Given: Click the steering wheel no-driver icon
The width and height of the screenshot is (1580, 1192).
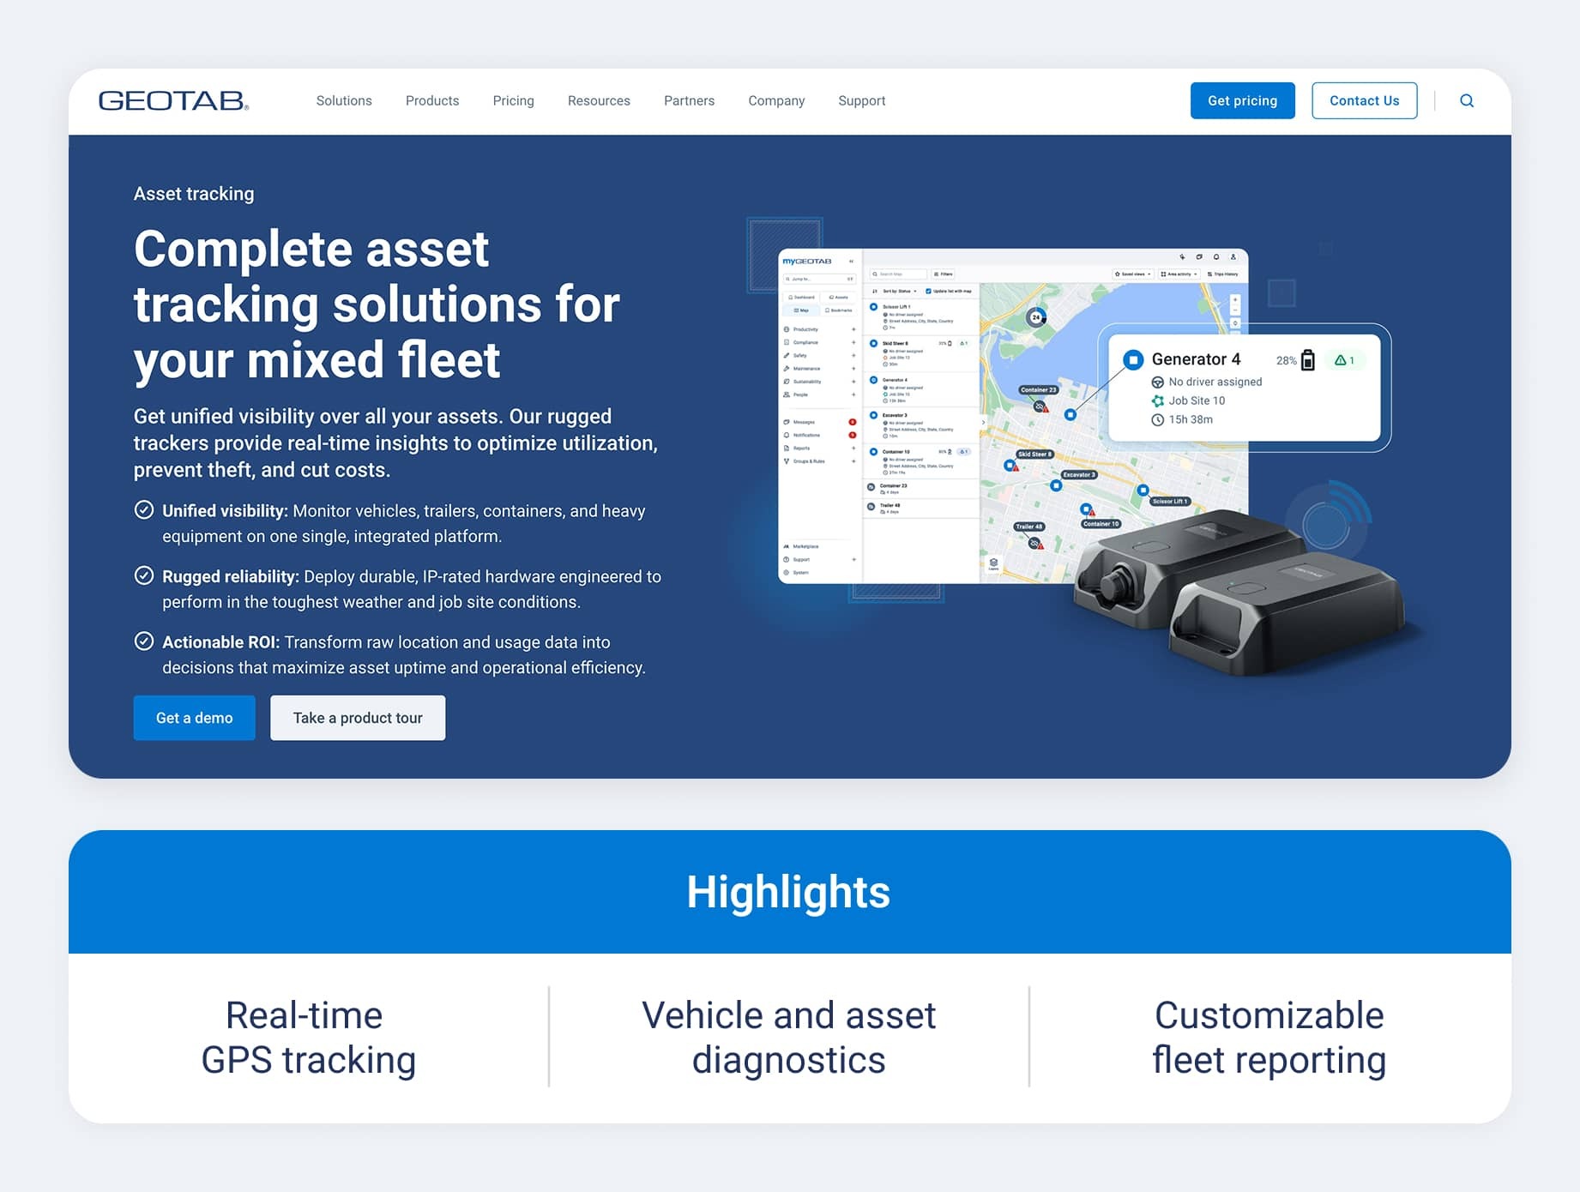Looking at the screenshot, I should (x=1157, y=382).
